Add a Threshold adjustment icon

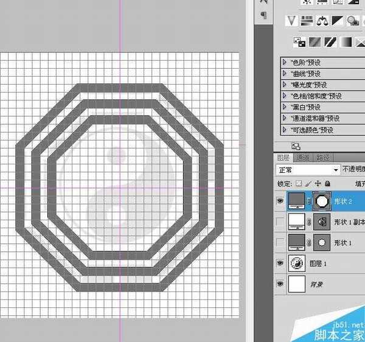pos(330,42)
